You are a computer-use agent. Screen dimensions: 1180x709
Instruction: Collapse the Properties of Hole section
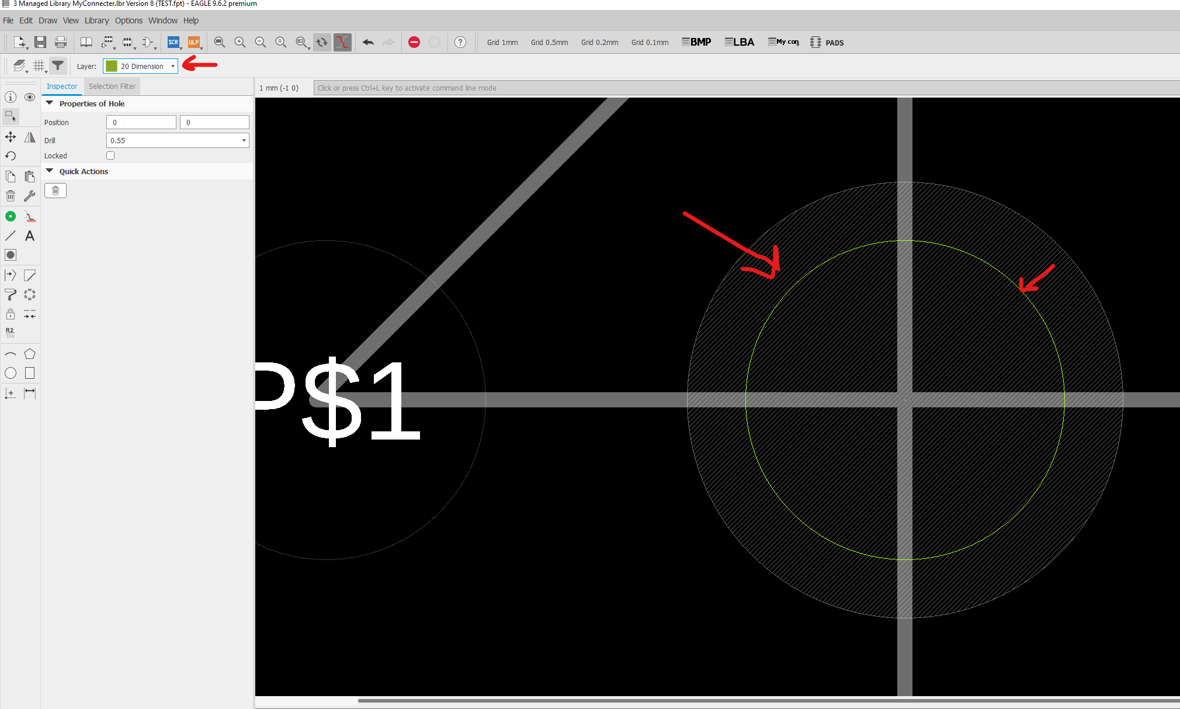50,103
